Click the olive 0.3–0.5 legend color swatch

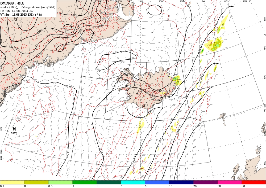coord(36,182)
